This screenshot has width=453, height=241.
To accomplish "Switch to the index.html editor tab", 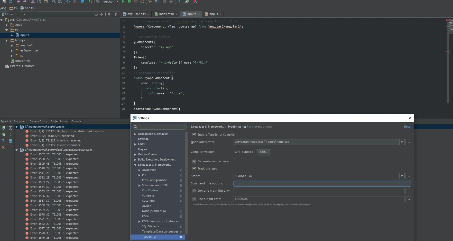I will tap(166, 14).
